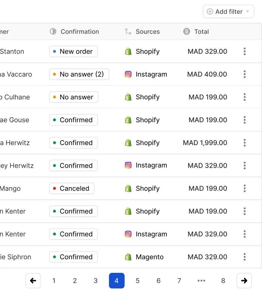Click the Confirmation column header icon
The image size is (262, 293).
point(53,32)
